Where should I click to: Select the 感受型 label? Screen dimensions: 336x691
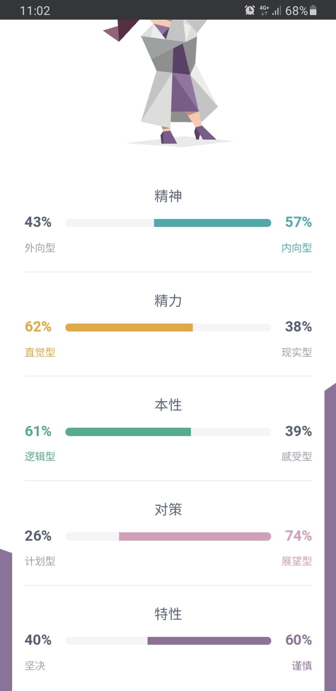(x=296, y=457)
